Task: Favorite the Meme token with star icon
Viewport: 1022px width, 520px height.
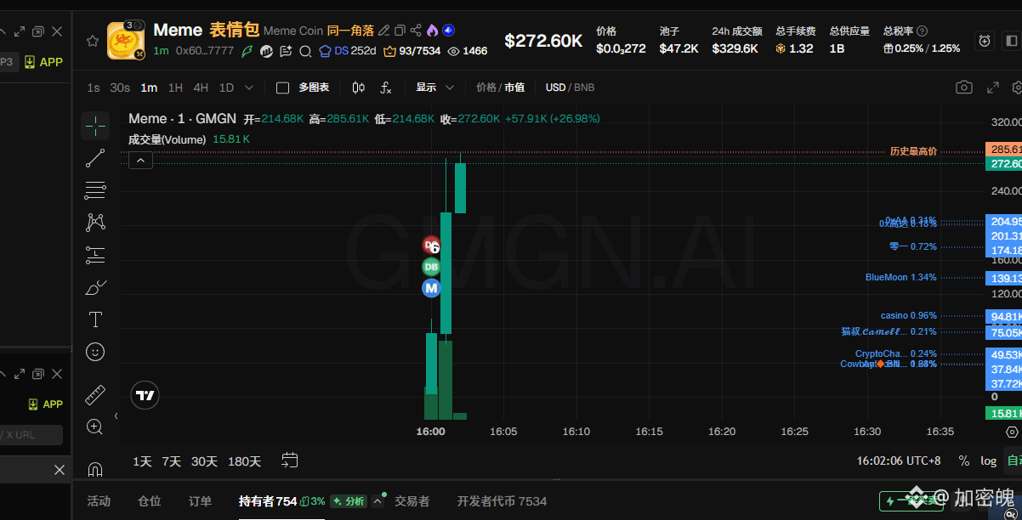Action: (x=93, y=41)
